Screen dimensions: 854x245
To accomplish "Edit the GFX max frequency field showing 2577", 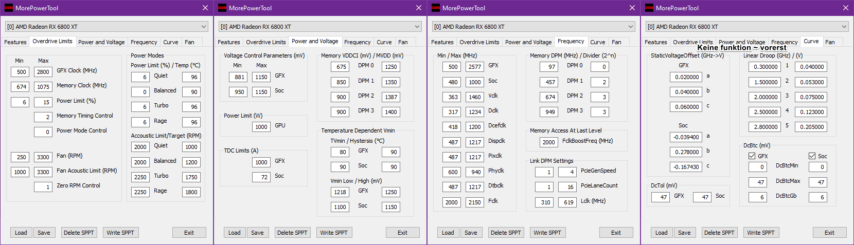I will [x=475, y=67].
